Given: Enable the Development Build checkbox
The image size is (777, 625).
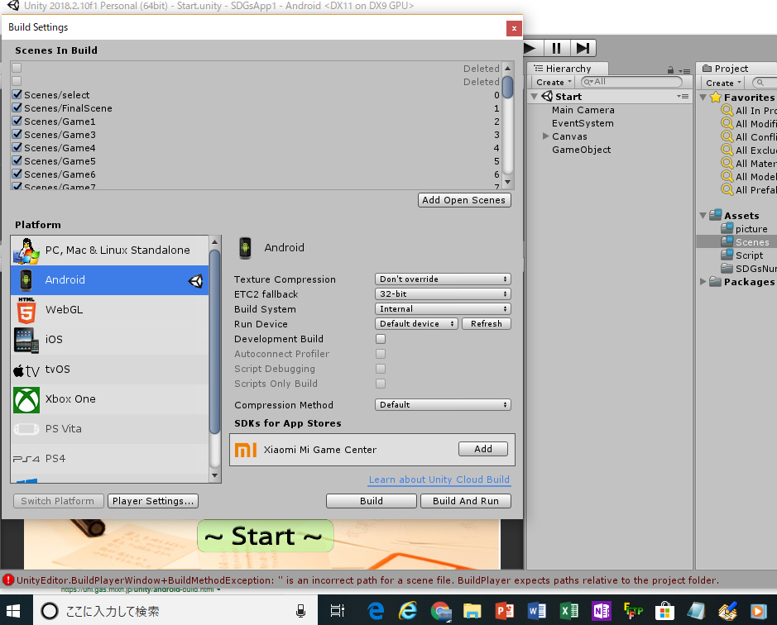Looking at the screenshot, I should point(381,339).
